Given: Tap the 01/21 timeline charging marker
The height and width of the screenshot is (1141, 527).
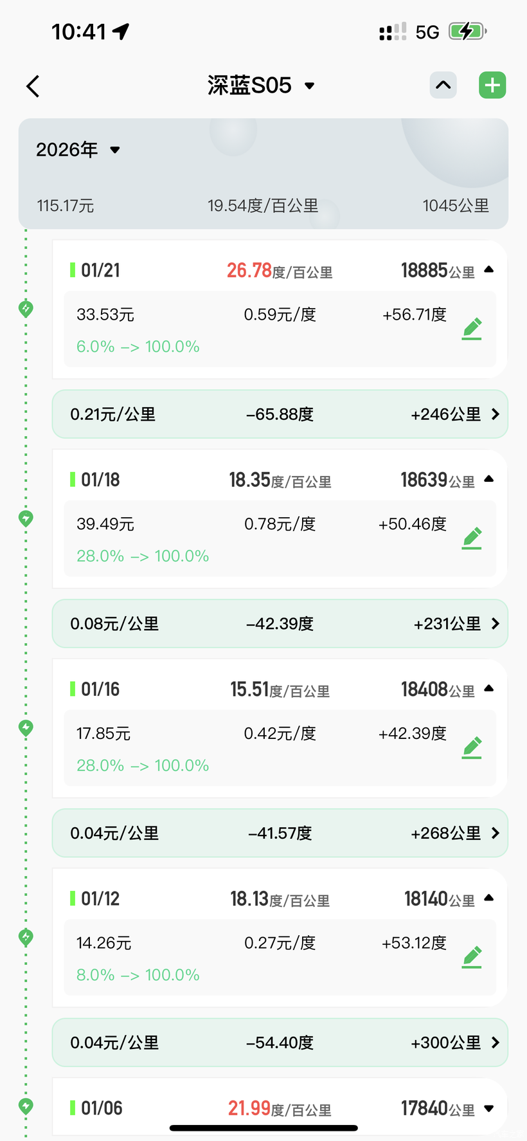Looking at the screenshot, I should (26, 309).
